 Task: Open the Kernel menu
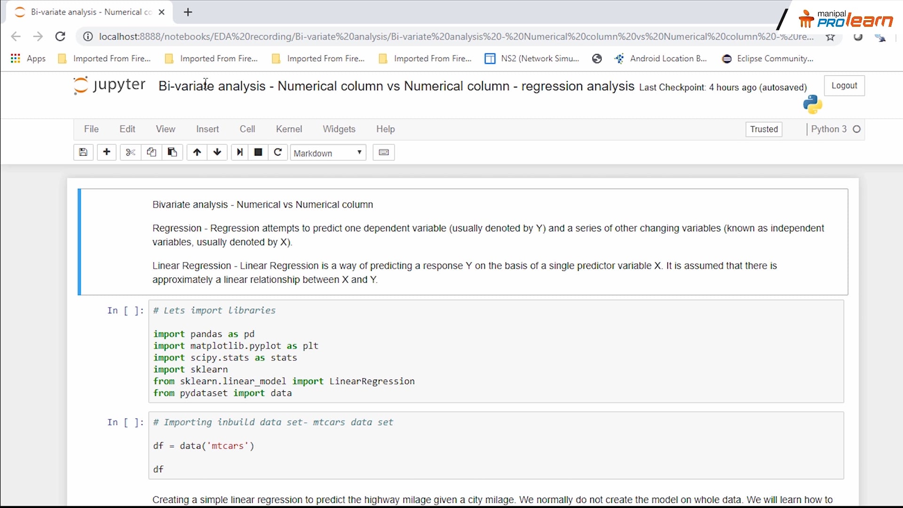coord(289,129)
